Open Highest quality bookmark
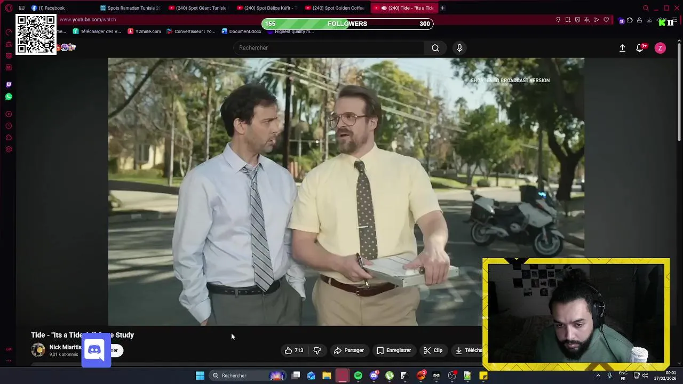 pos(290,31)
